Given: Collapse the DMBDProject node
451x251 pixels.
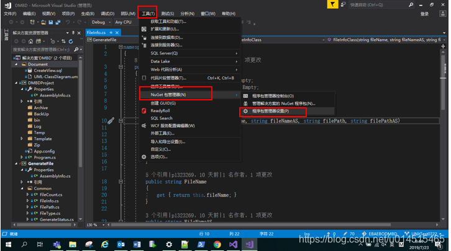Looking at the screenshot, I should coord(16,83).
